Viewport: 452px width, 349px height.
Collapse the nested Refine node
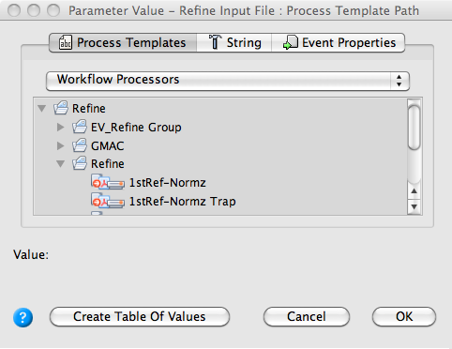60,164
